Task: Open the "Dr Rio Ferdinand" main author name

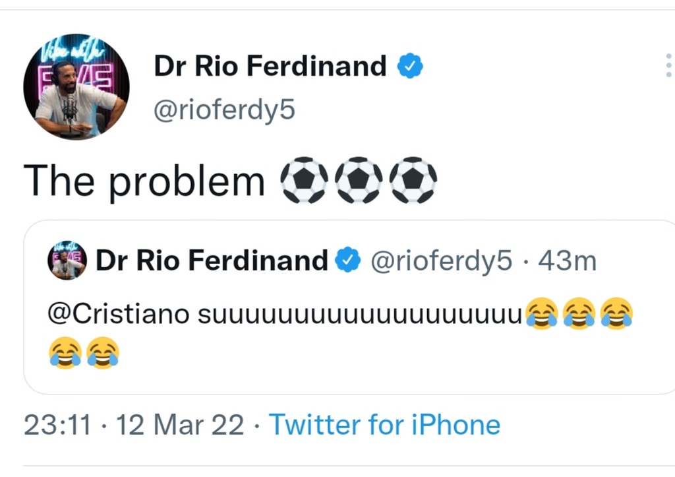Action: click(270, 66)
